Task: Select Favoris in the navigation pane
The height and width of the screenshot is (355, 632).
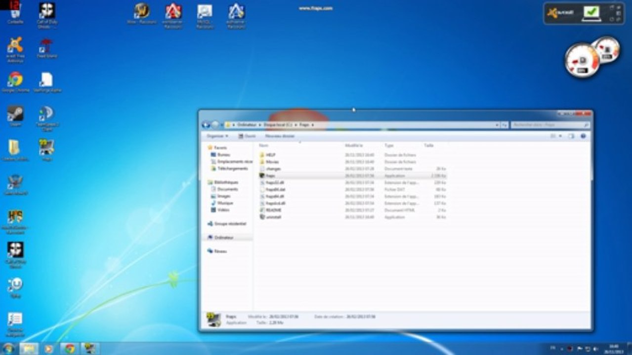Action: 217,147
